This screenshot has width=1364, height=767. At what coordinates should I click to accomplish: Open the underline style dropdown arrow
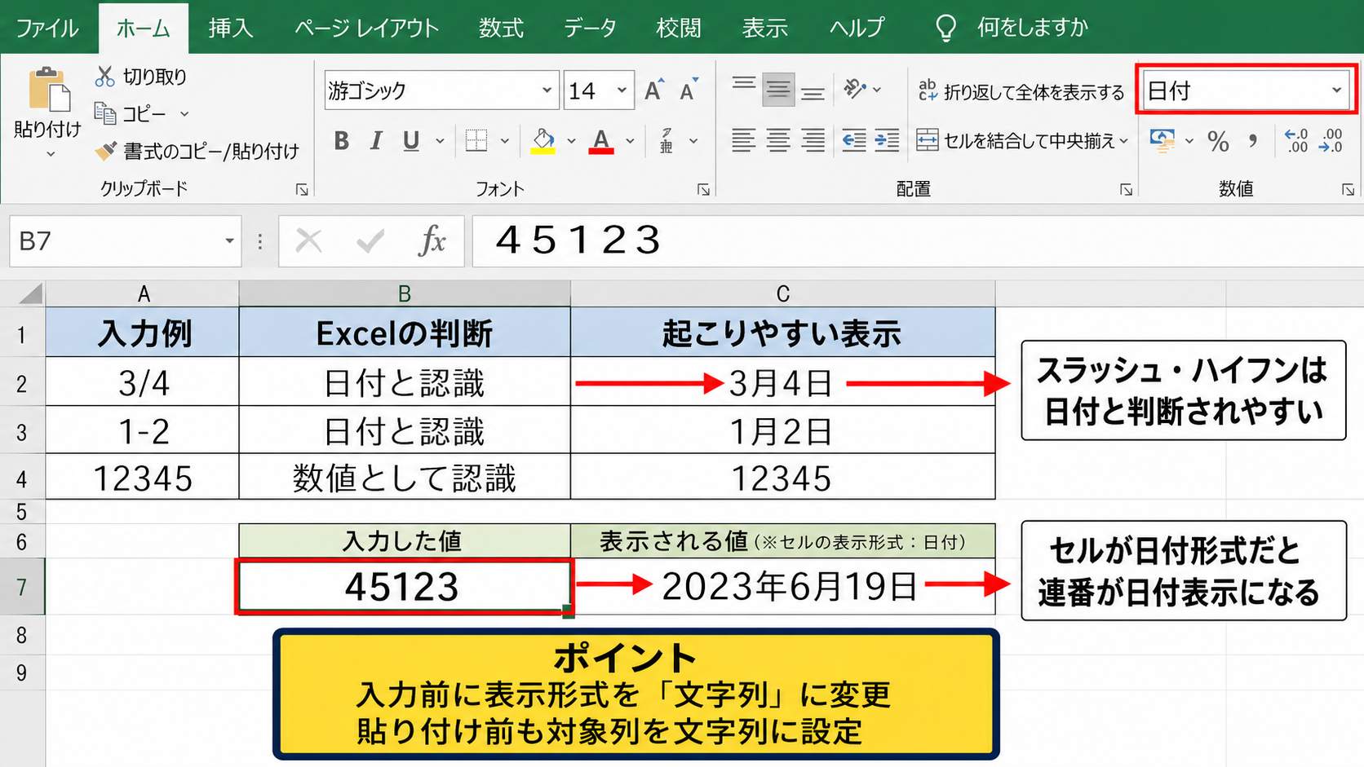[x=441, y=141]
